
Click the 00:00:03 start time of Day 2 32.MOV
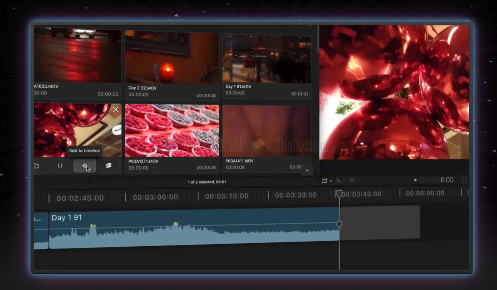point(138,94)
